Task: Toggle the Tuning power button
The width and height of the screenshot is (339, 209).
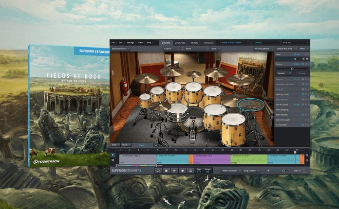Action: (302, 64)
